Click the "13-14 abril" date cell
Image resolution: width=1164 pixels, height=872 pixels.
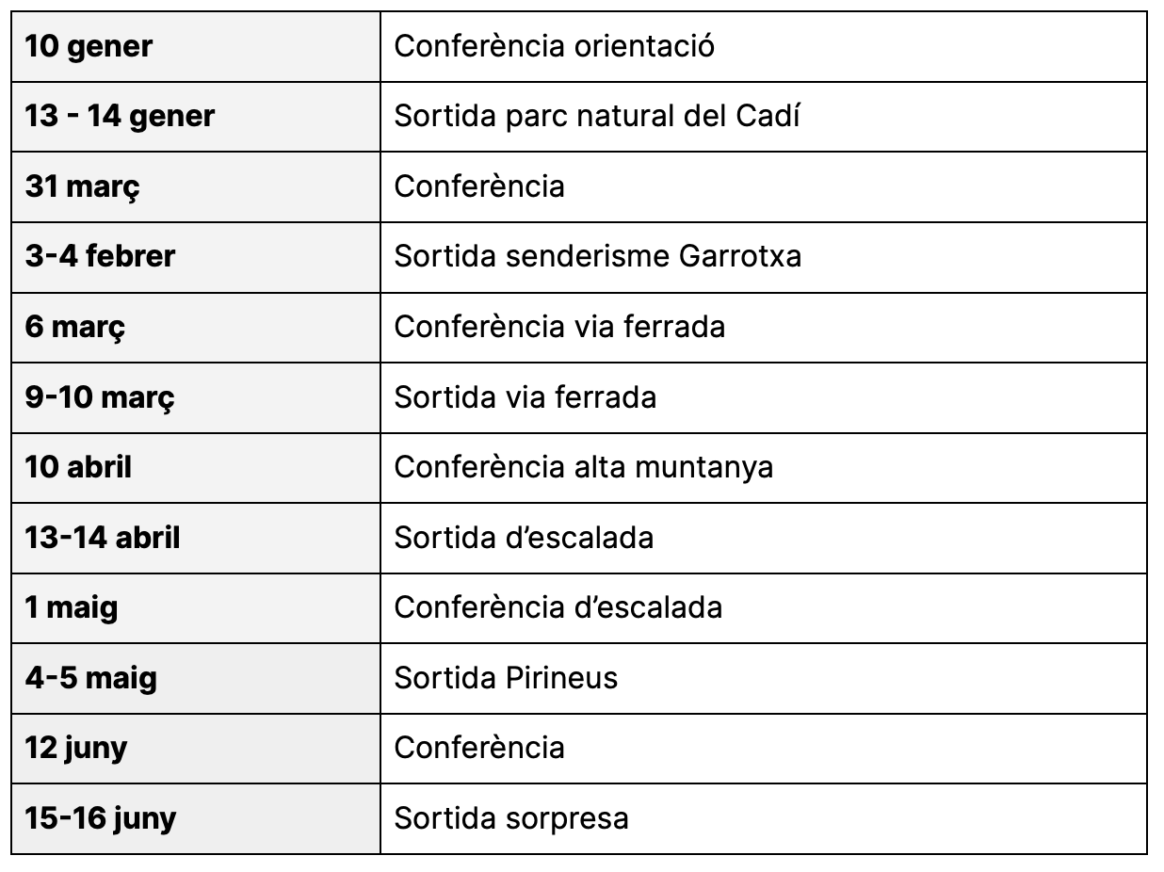click(x=196, y=538)
